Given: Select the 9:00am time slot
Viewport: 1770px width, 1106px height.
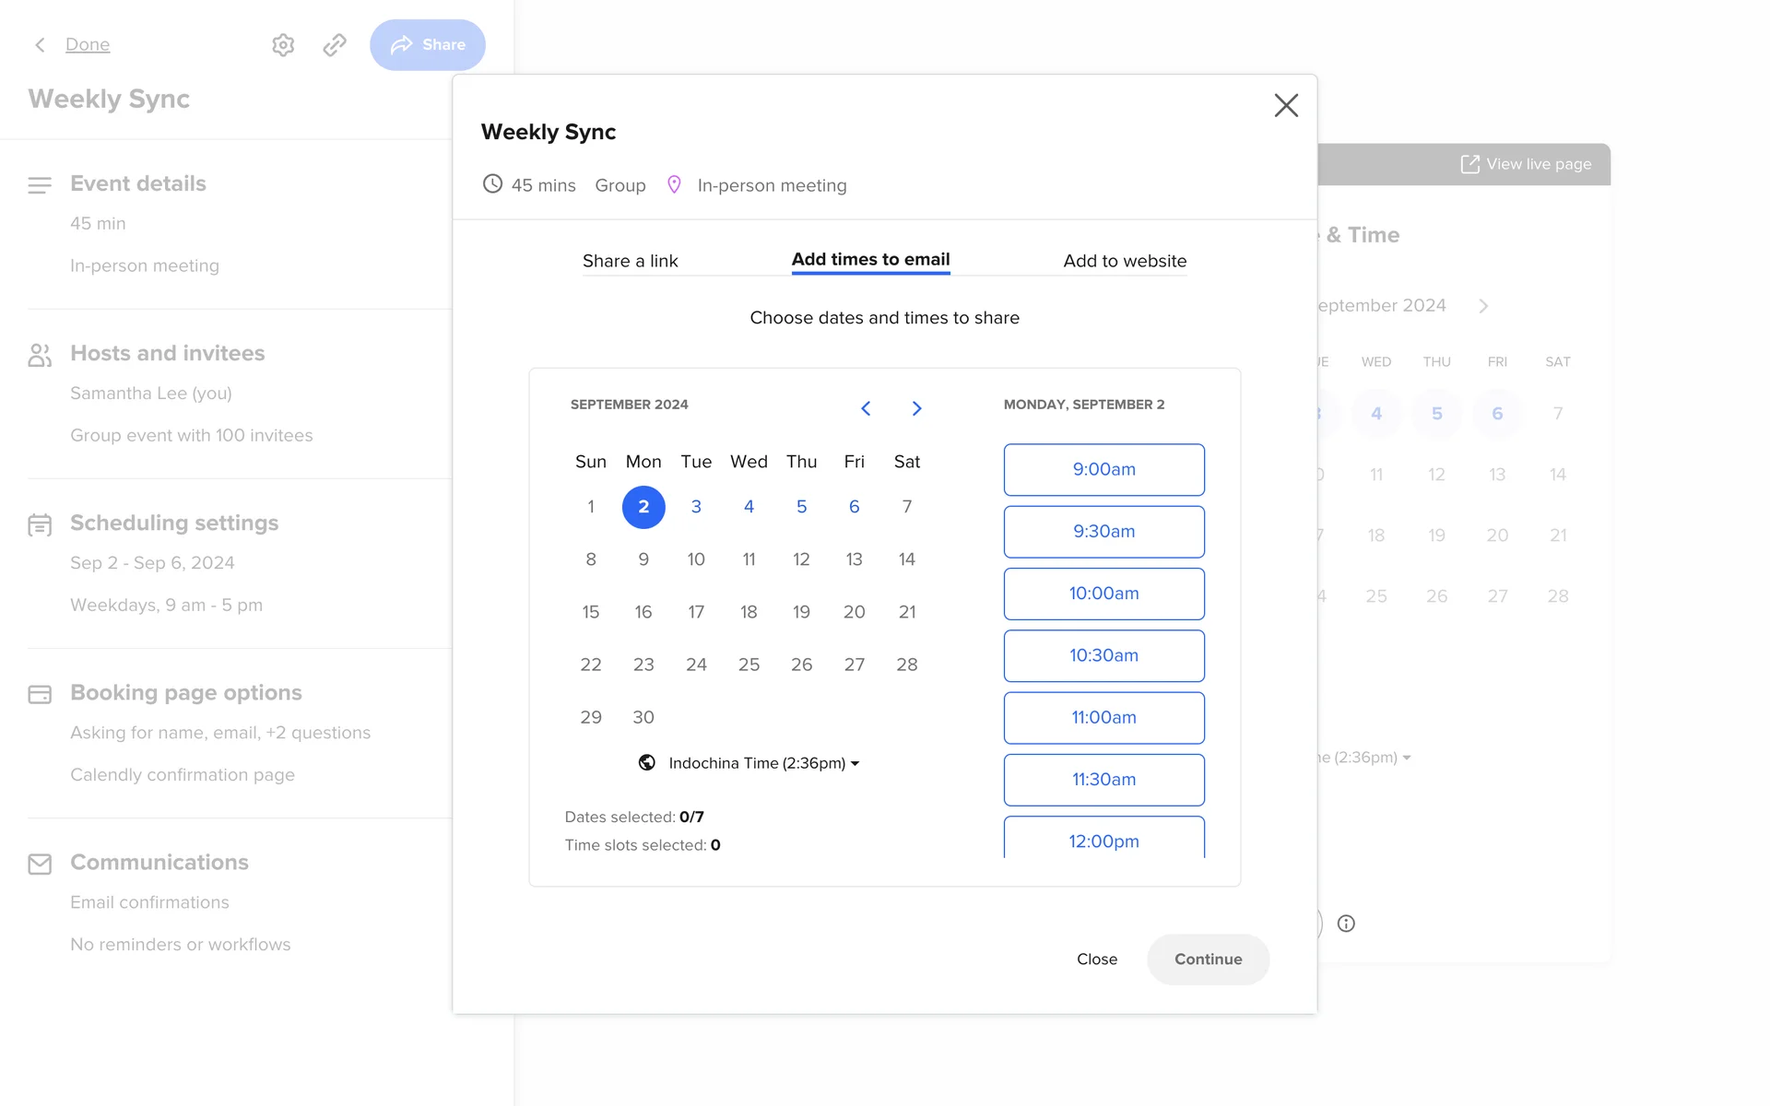Looking at the screenshot, I should pyautogui.click(x=1103, y=469).
